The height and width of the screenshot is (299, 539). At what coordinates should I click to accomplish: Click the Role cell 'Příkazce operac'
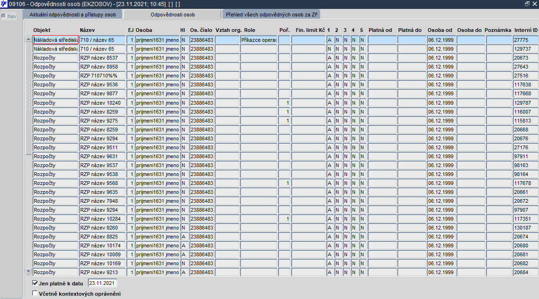pyautogui.click(x=259, y=40)
